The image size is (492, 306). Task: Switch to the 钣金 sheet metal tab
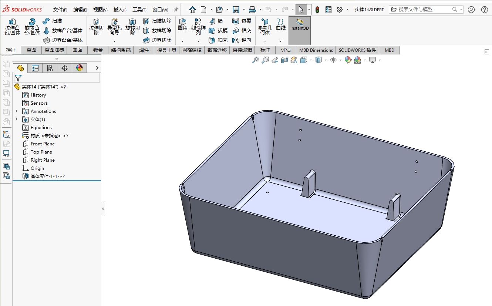(x=98, y=50)
